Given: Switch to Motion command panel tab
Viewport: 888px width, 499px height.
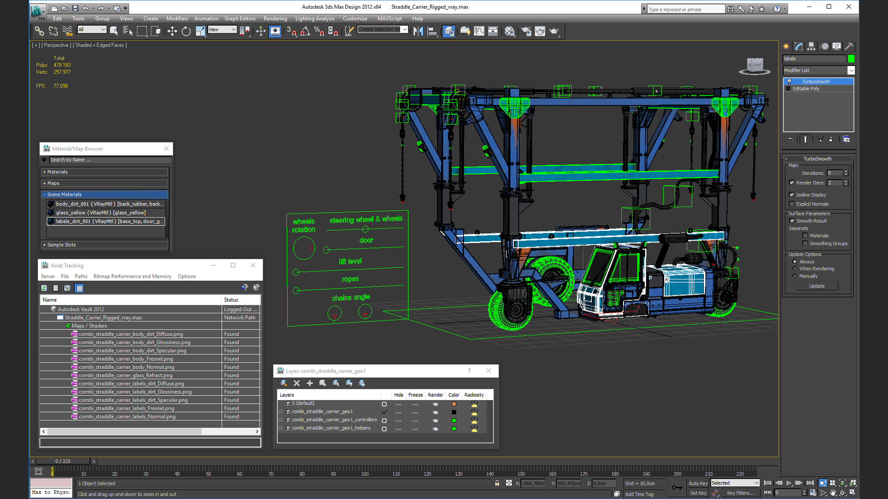Looking at the screenshot, I should pos(824,46).
